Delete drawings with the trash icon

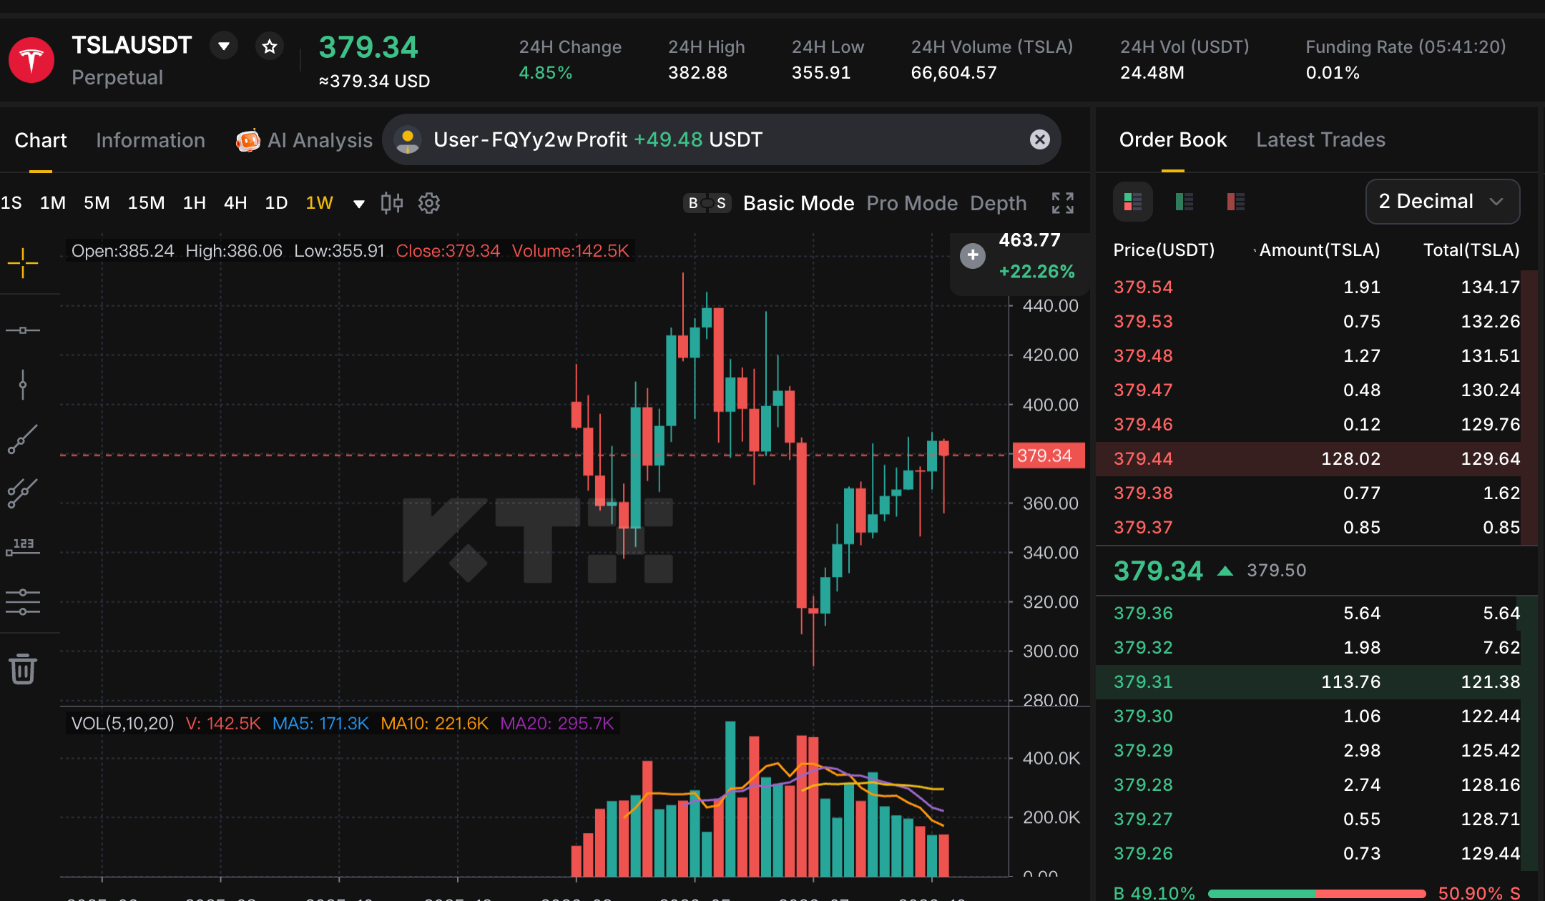tap(23, 669)
